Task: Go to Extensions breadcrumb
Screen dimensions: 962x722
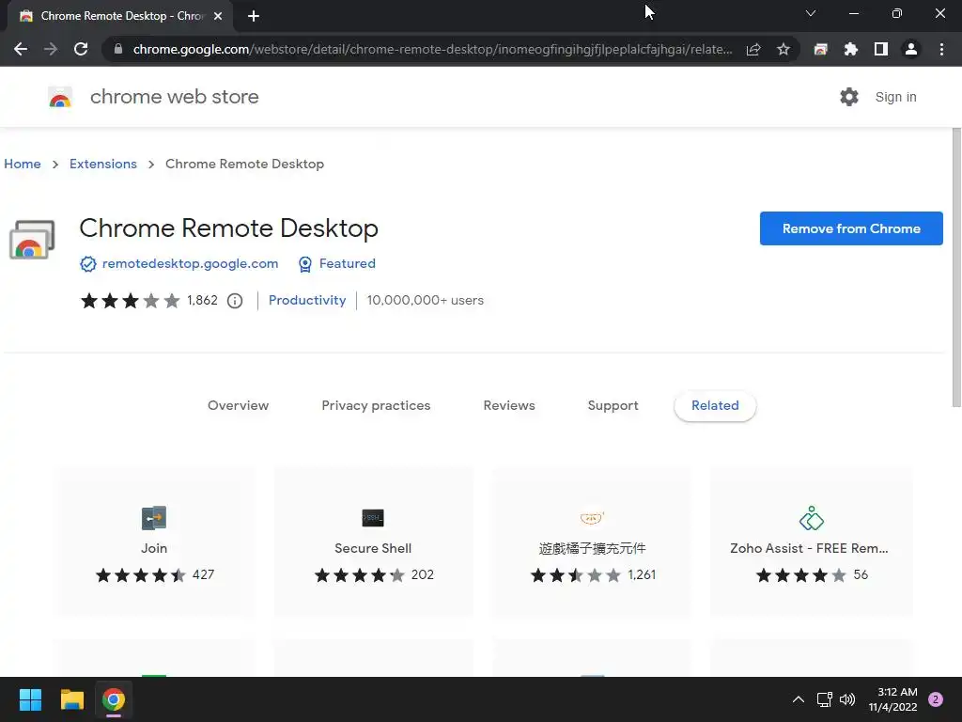Action: 103,164
